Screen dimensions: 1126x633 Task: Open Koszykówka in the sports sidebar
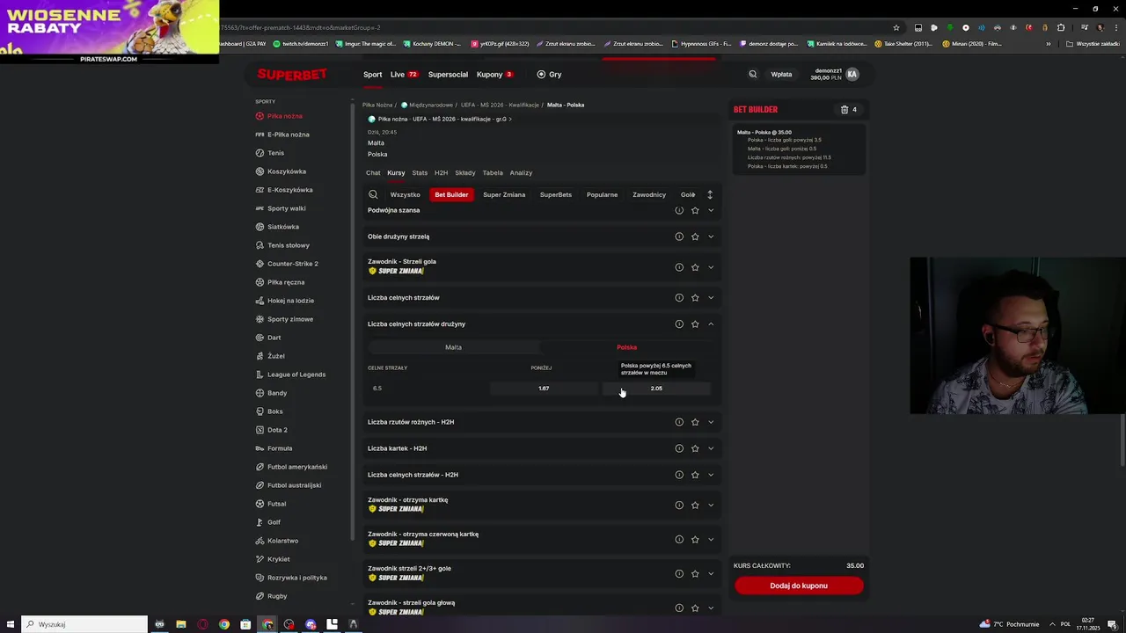(286, 171)
